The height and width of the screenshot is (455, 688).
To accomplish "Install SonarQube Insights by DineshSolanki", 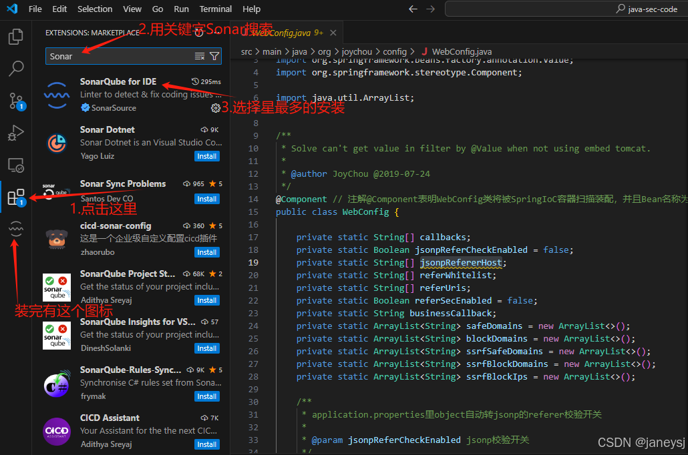I will click(206, 348).
